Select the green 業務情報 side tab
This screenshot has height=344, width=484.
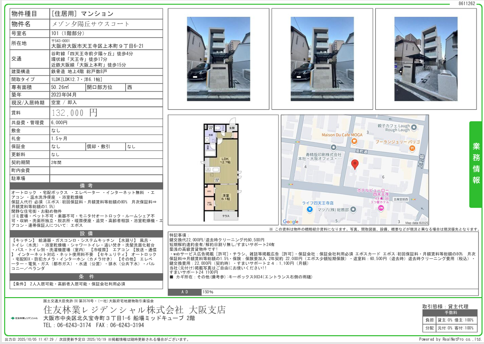(476, 165)
